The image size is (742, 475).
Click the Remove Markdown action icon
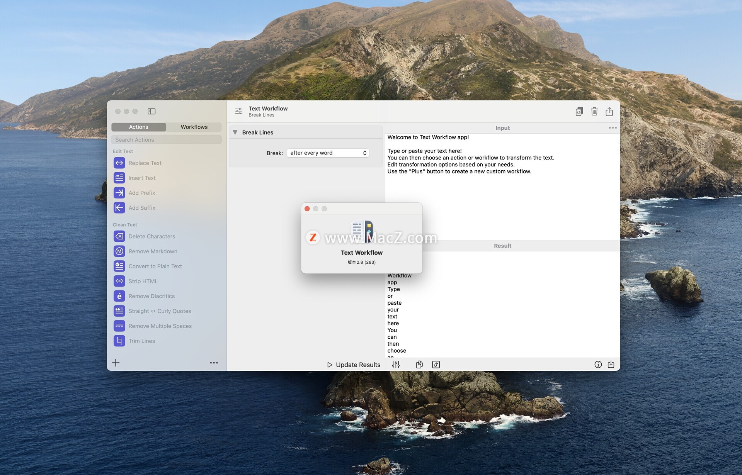point(119,251)
